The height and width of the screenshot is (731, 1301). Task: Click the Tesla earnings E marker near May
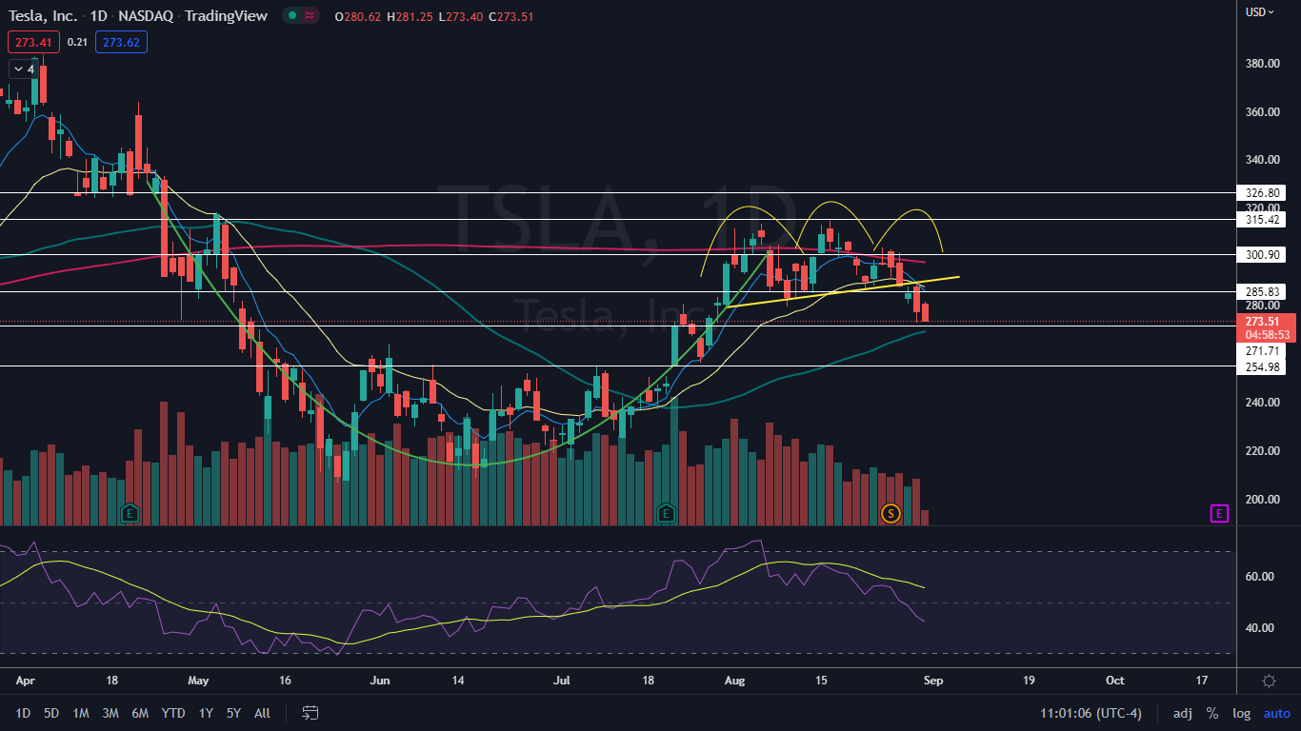(129, 513)
